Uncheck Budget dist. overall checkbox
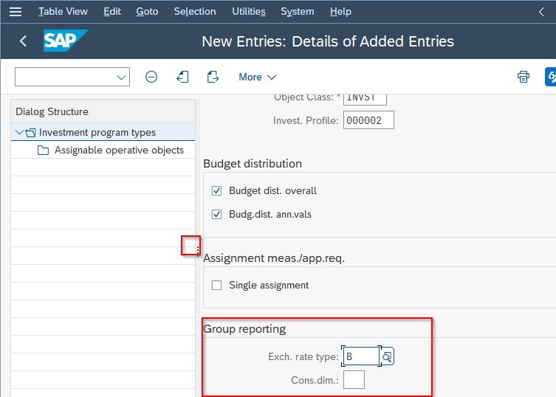 coord(216,190)
